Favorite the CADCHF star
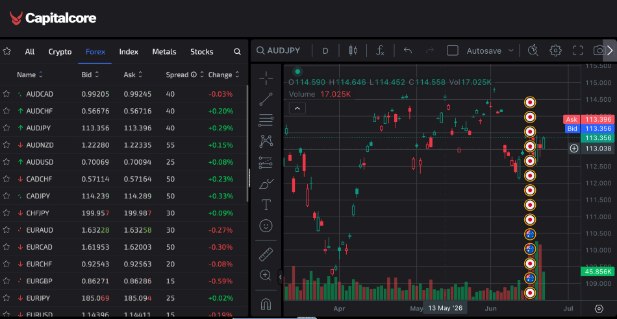This screenshot has height=319, width=617. 6,179
